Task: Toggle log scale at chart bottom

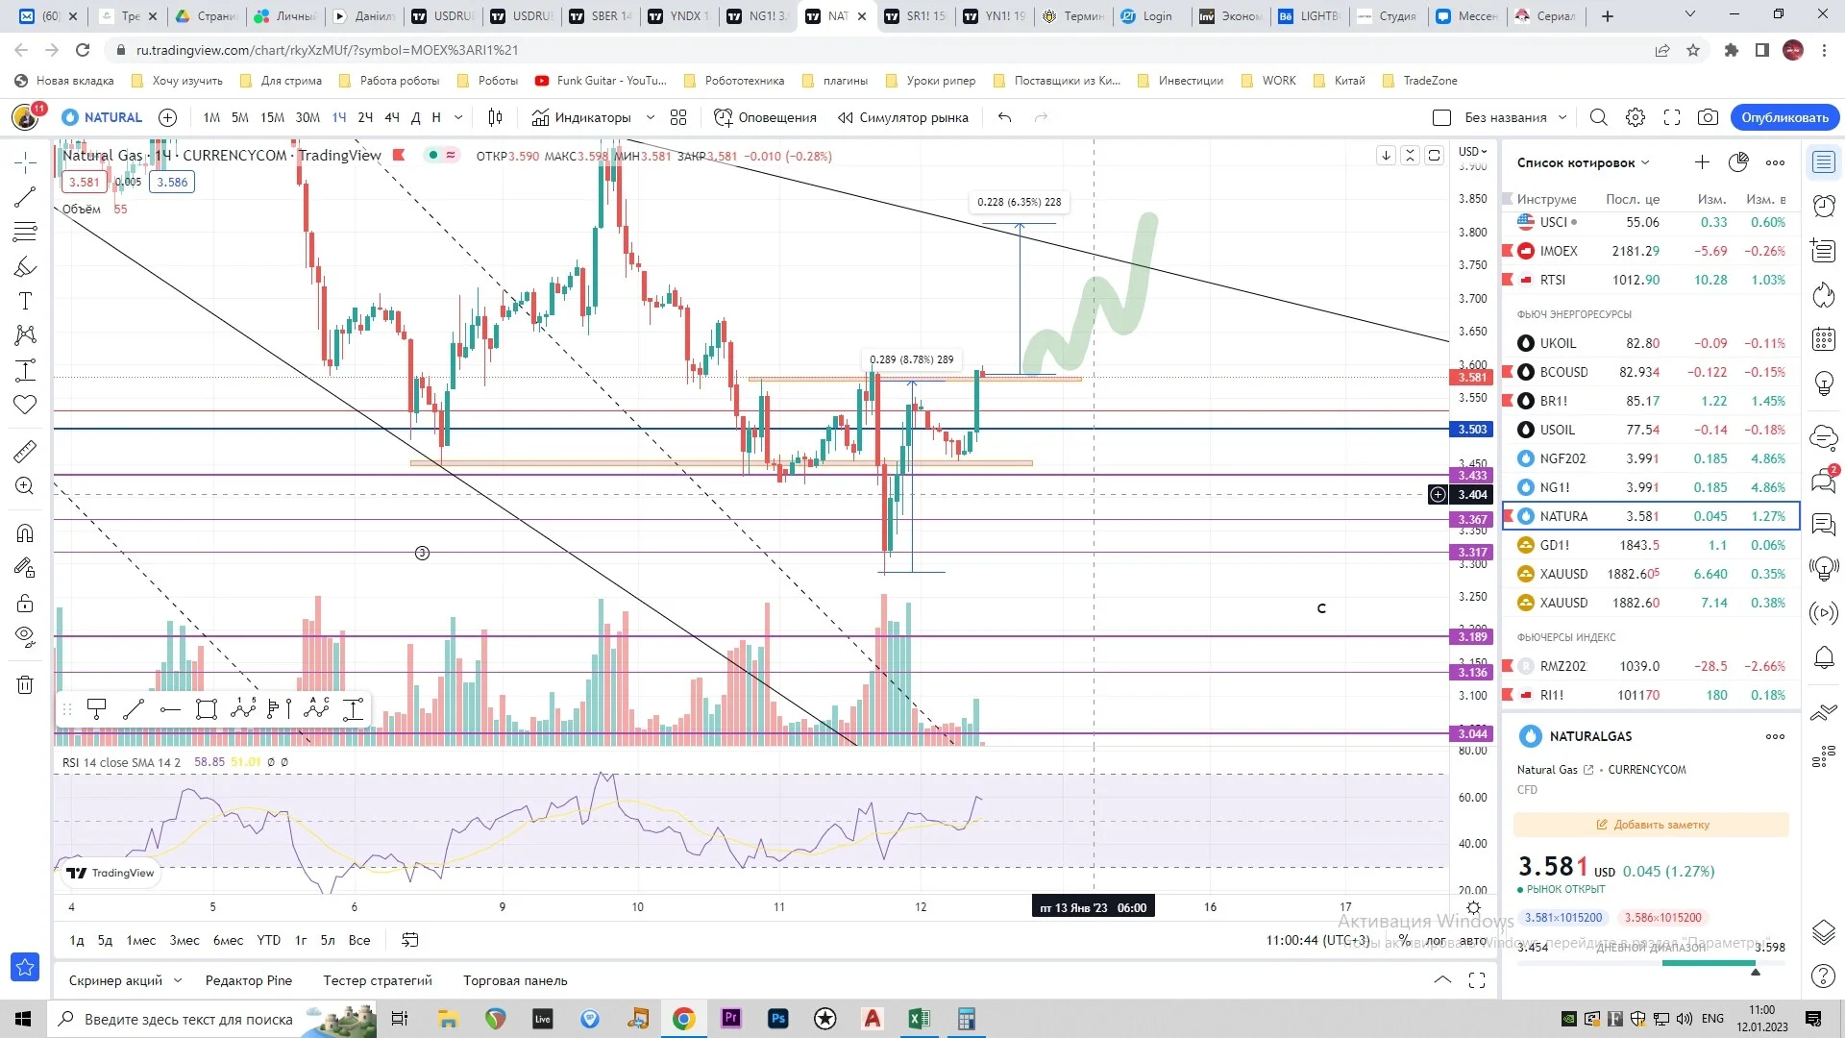Action: coord(1436,940)
